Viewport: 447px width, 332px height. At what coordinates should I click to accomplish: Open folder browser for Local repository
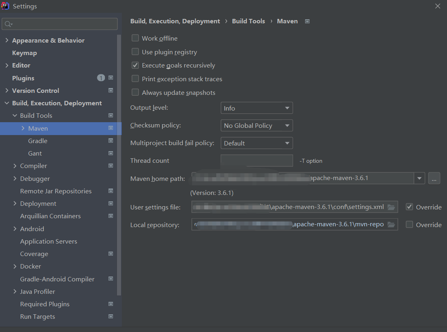[x=391, y=225]
